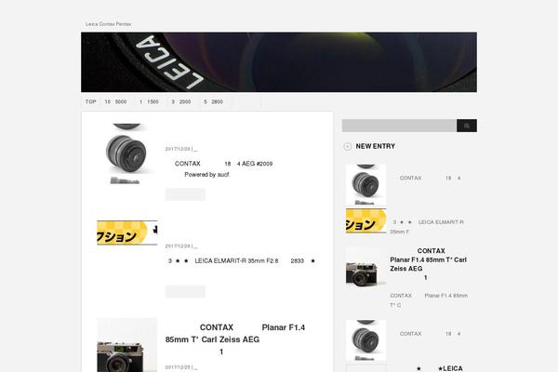Image resolution: width=558 pixels, height=372 pixels.
Task: Select the '10 5000' navigation item
Action: (115, 101)
